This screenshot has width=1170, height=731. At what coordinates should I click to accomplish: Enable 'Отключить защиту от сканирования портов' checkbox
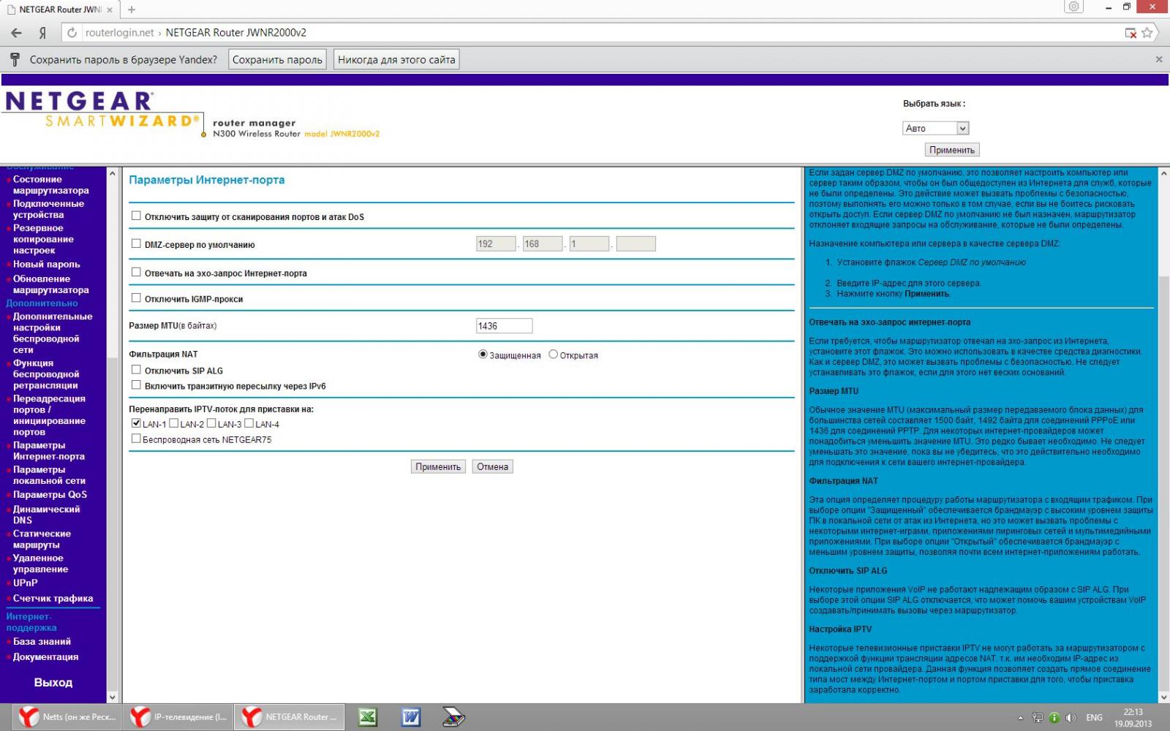point(136,216)
